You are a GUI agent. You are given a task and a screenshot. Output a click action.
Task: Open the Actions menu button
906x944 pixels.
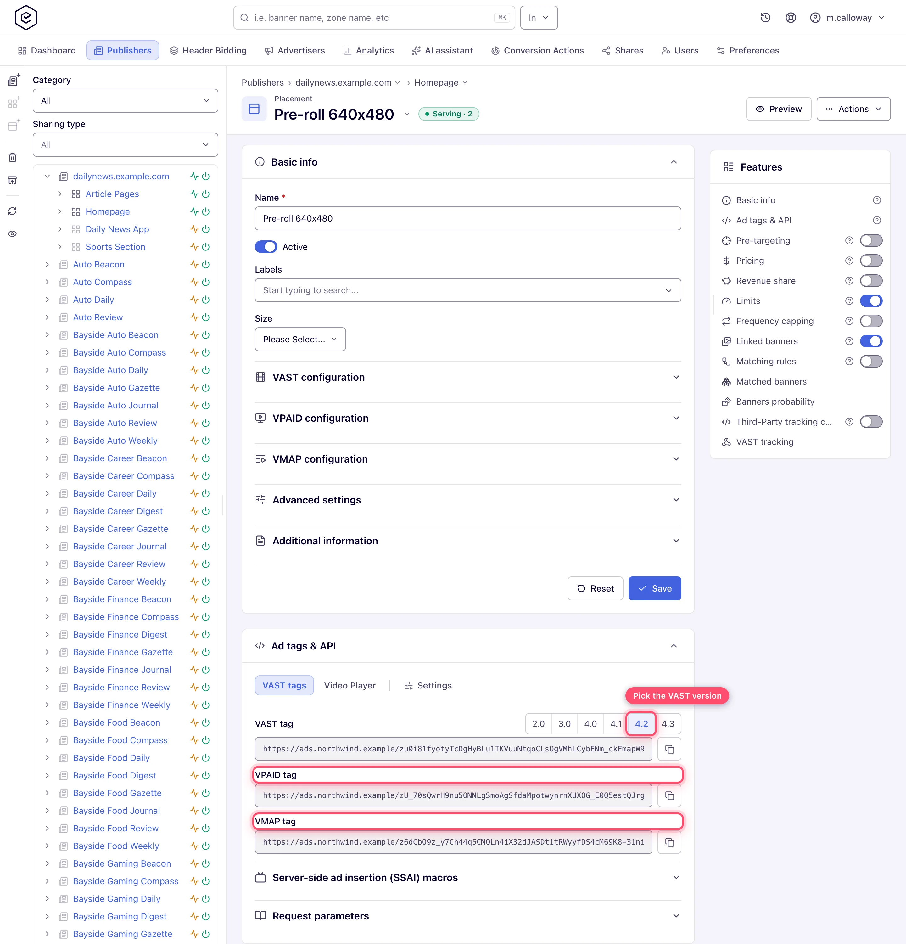click(853, 109)
